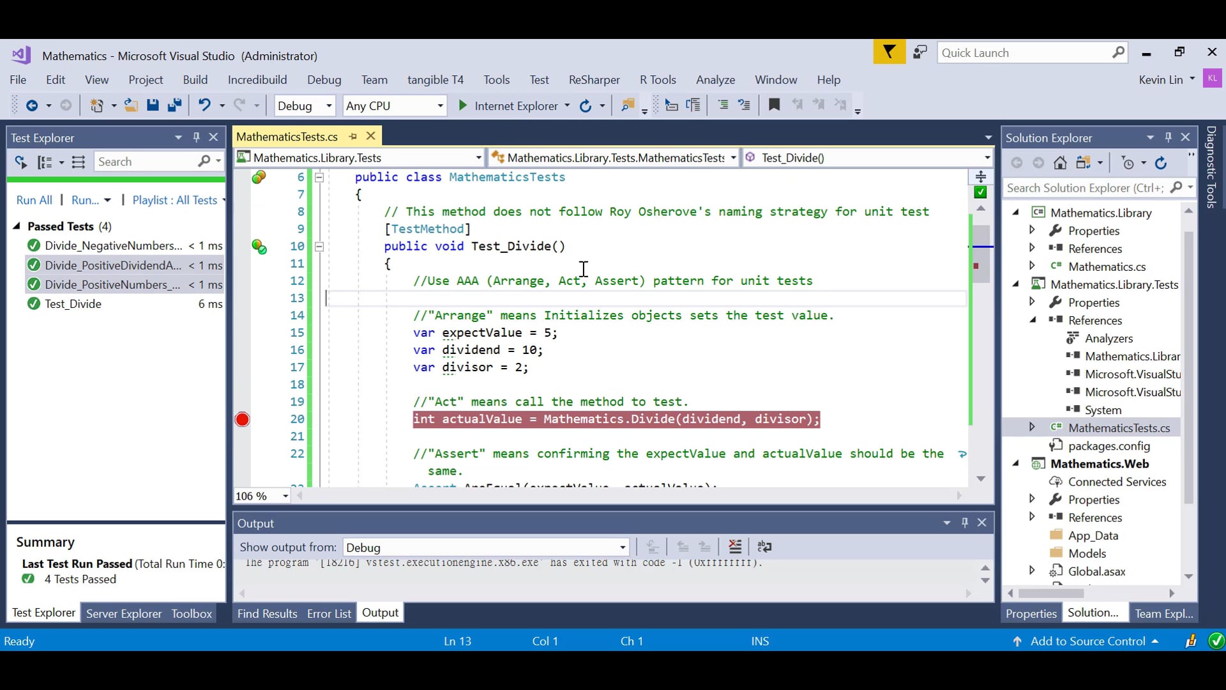Switch to the Error List tab
This screenshot has width=1226, height=690.
329,613
